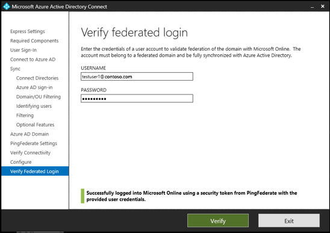Open the Optional Features sub-step
Screen dimensions: 330x233
[35, 125]
